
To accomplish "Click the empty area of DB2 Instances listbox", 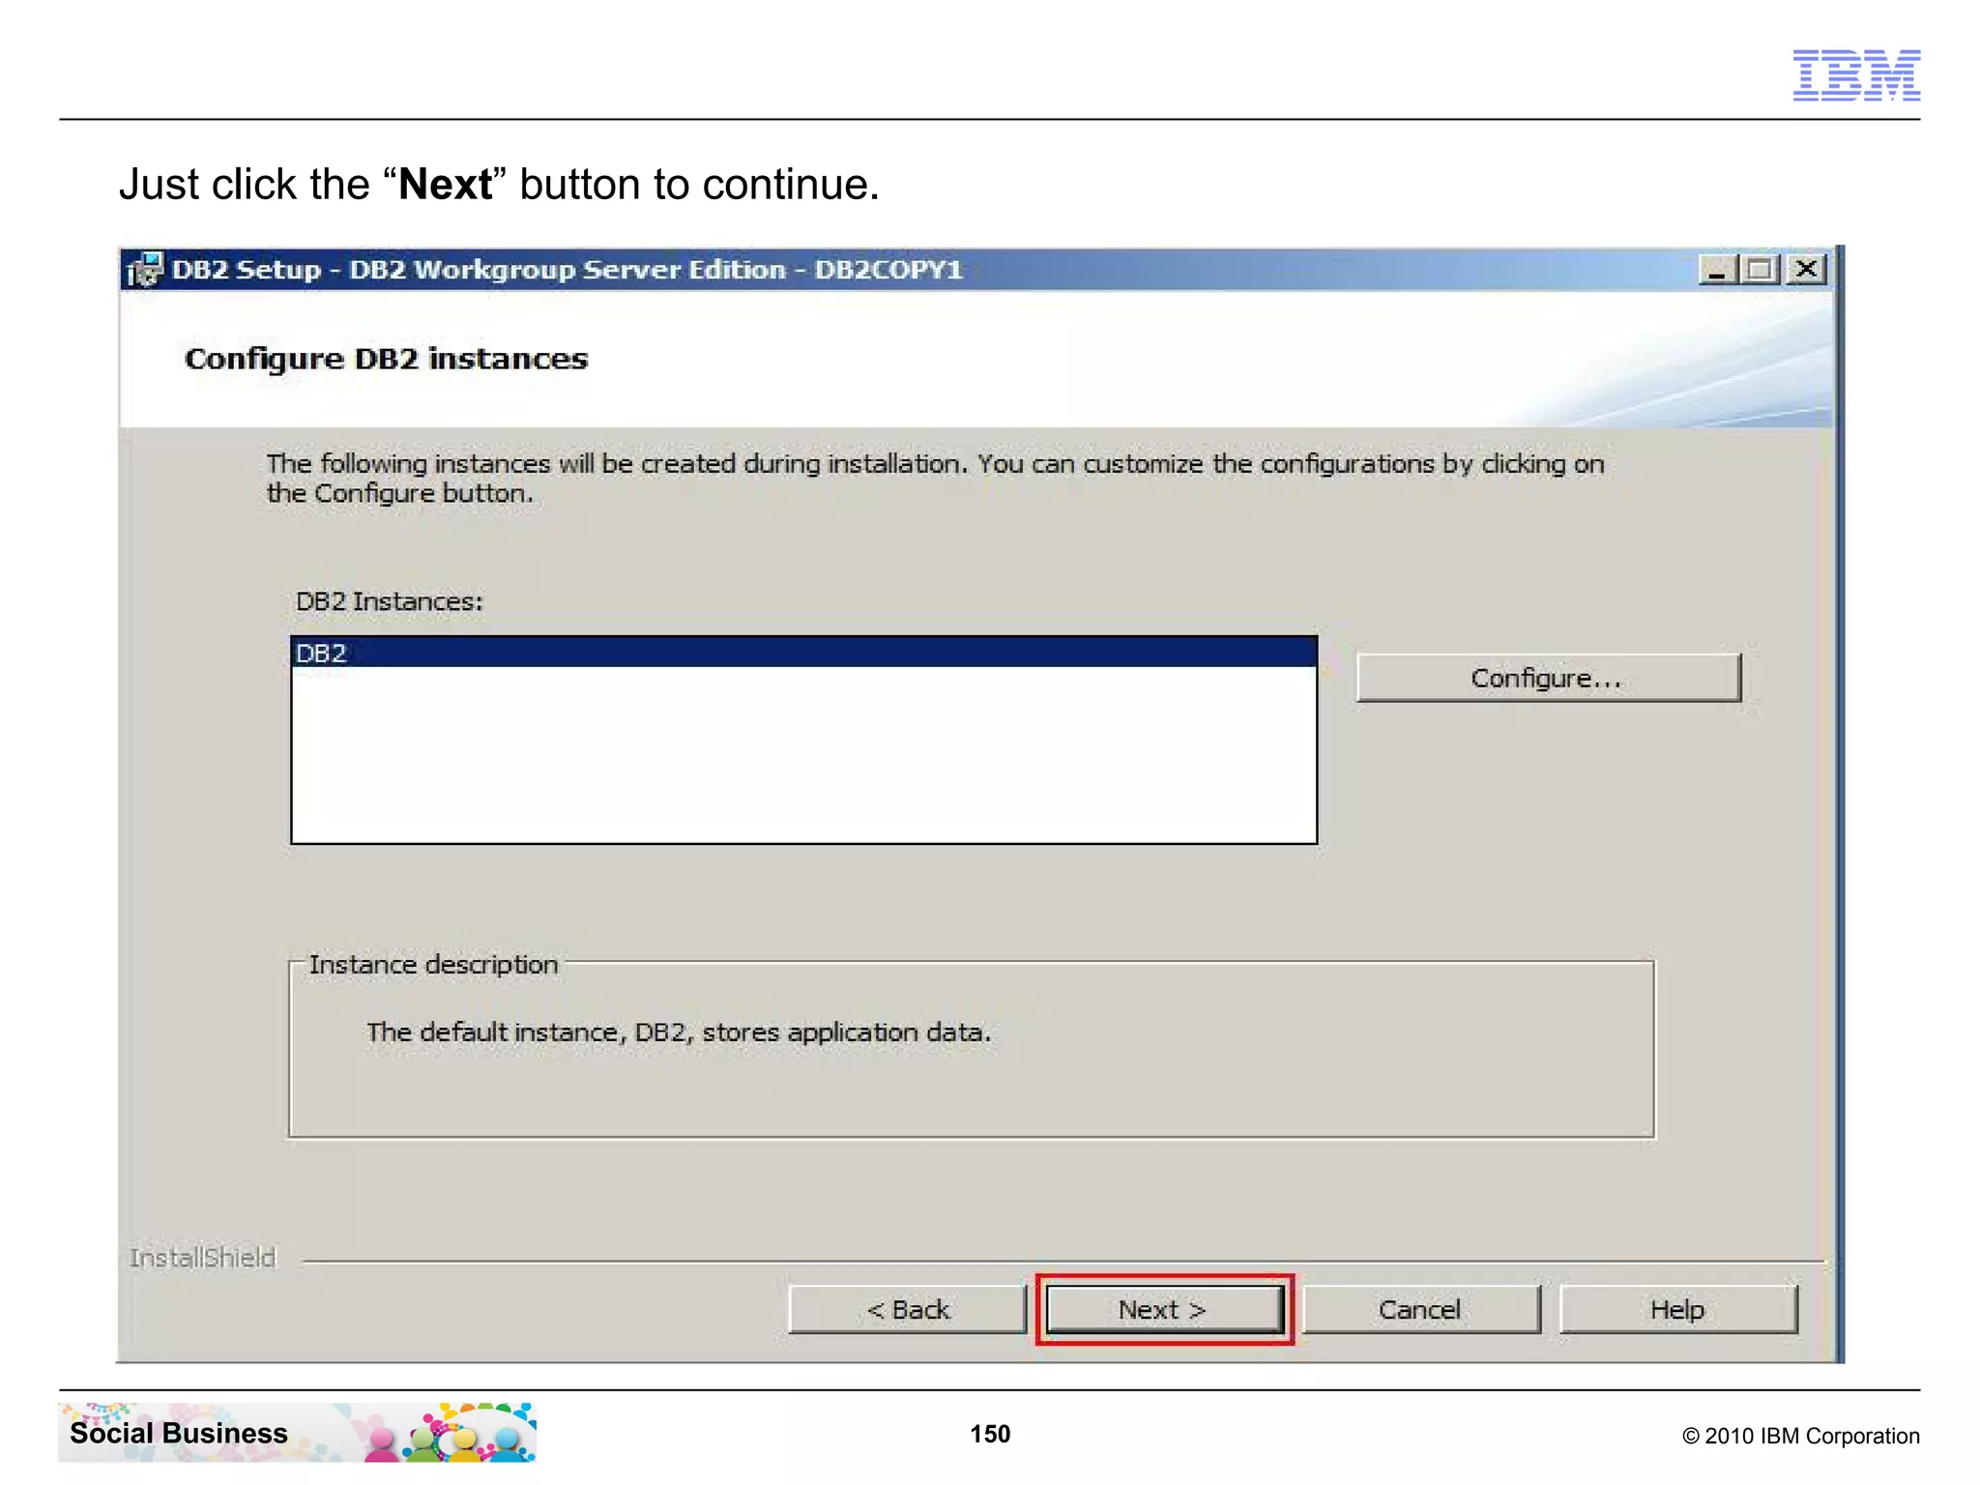I will (x=802, y=754).
